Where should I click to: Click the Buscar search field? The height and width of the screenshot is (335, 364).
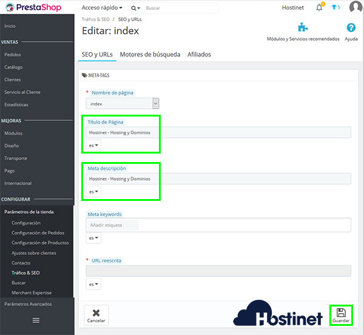click(x=181, y=8)
